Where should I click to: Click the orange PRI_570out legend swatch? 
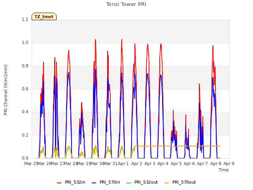pos(167,182)
